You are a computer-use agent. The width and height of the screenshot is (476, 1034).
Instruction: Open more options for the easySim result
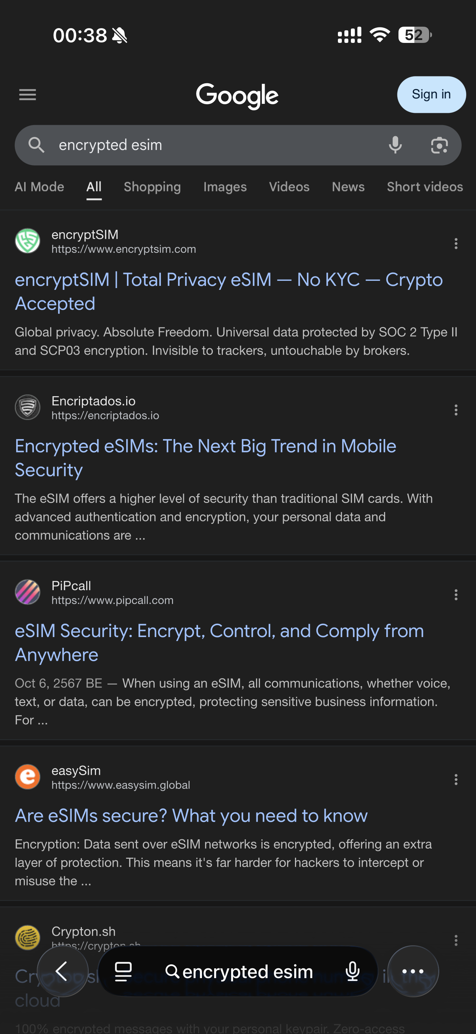(455, 779)
